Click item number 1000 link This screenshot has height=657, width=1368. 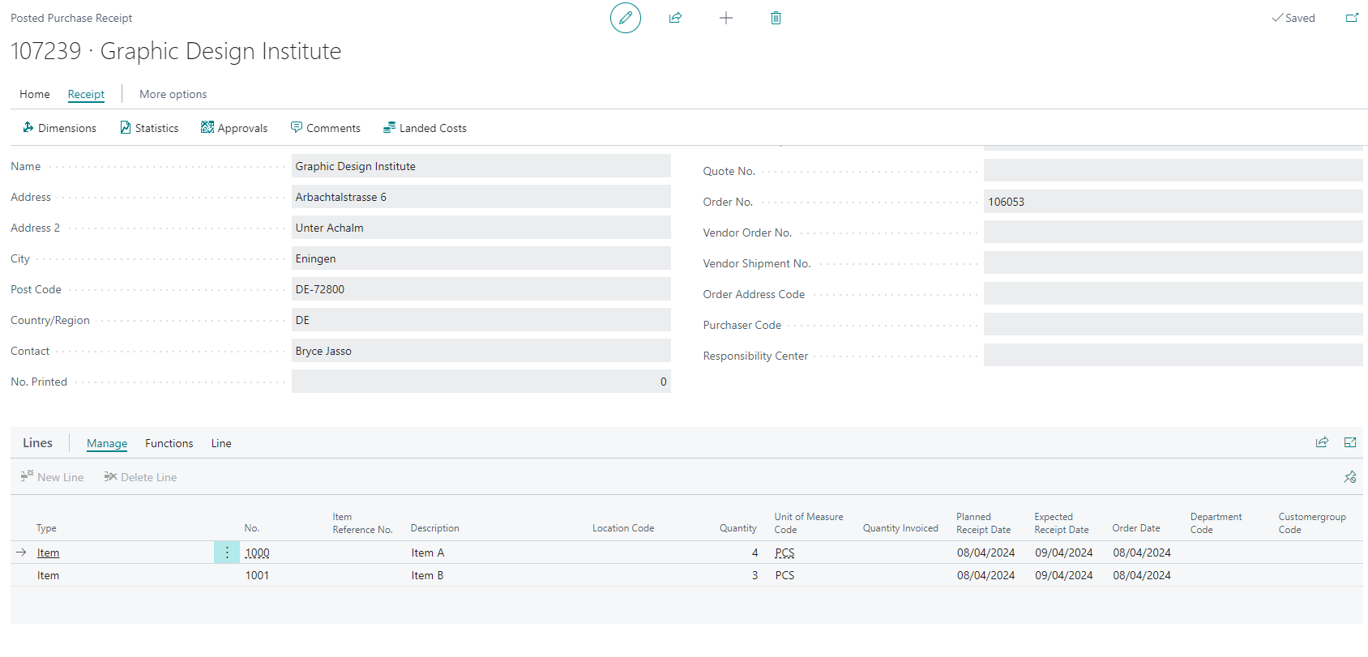(x=257, y=552)
